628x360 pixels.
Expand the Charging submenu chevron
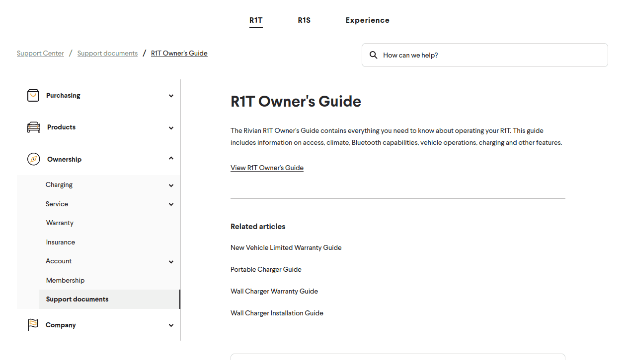171,185
